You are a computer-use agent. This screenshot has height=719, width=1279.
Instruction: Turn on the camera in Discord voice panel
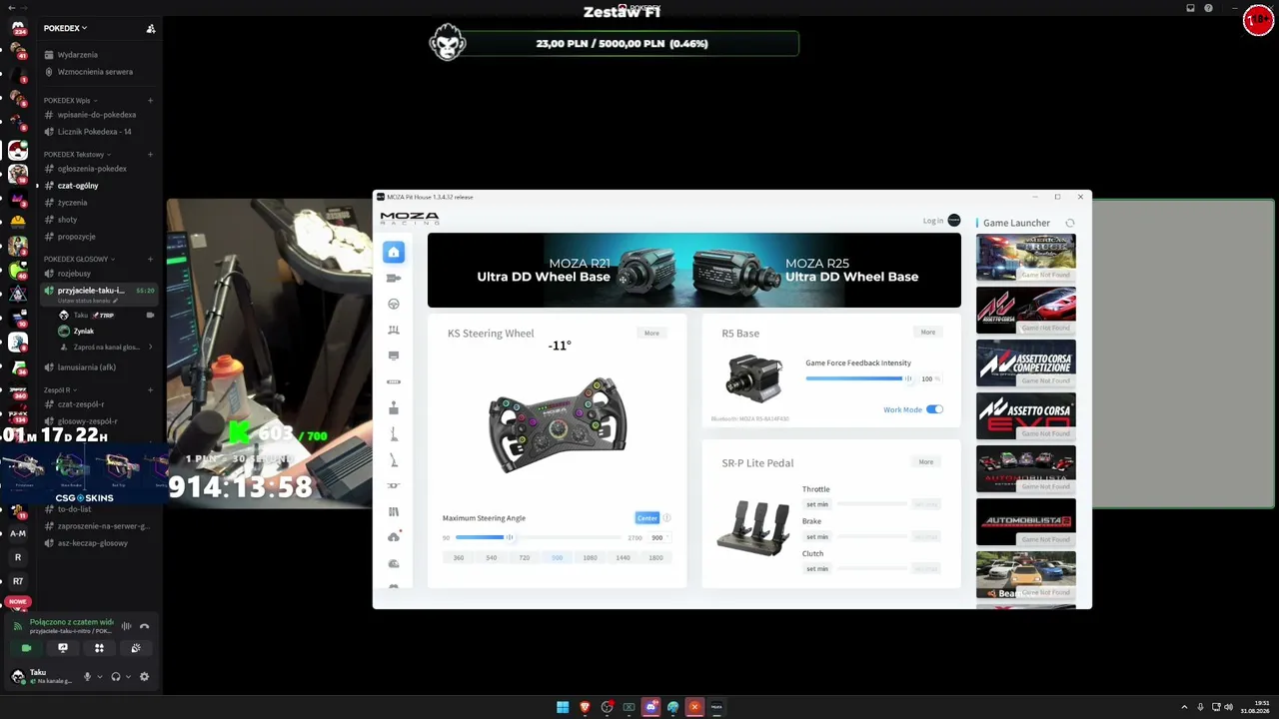pos(27,648)
